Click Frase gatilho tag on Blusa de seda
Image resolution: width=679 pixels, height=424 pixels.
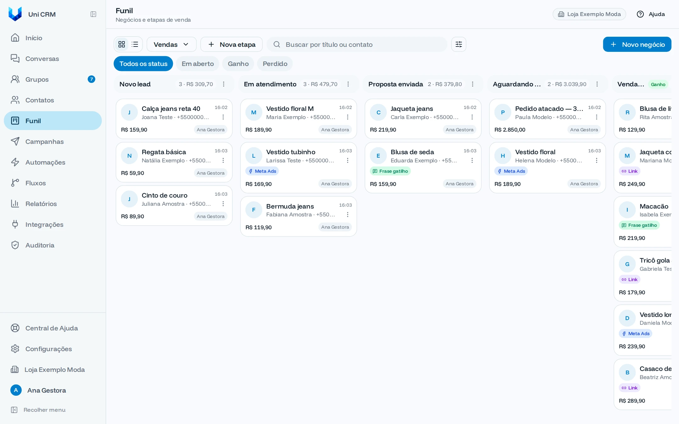(390, 171)
